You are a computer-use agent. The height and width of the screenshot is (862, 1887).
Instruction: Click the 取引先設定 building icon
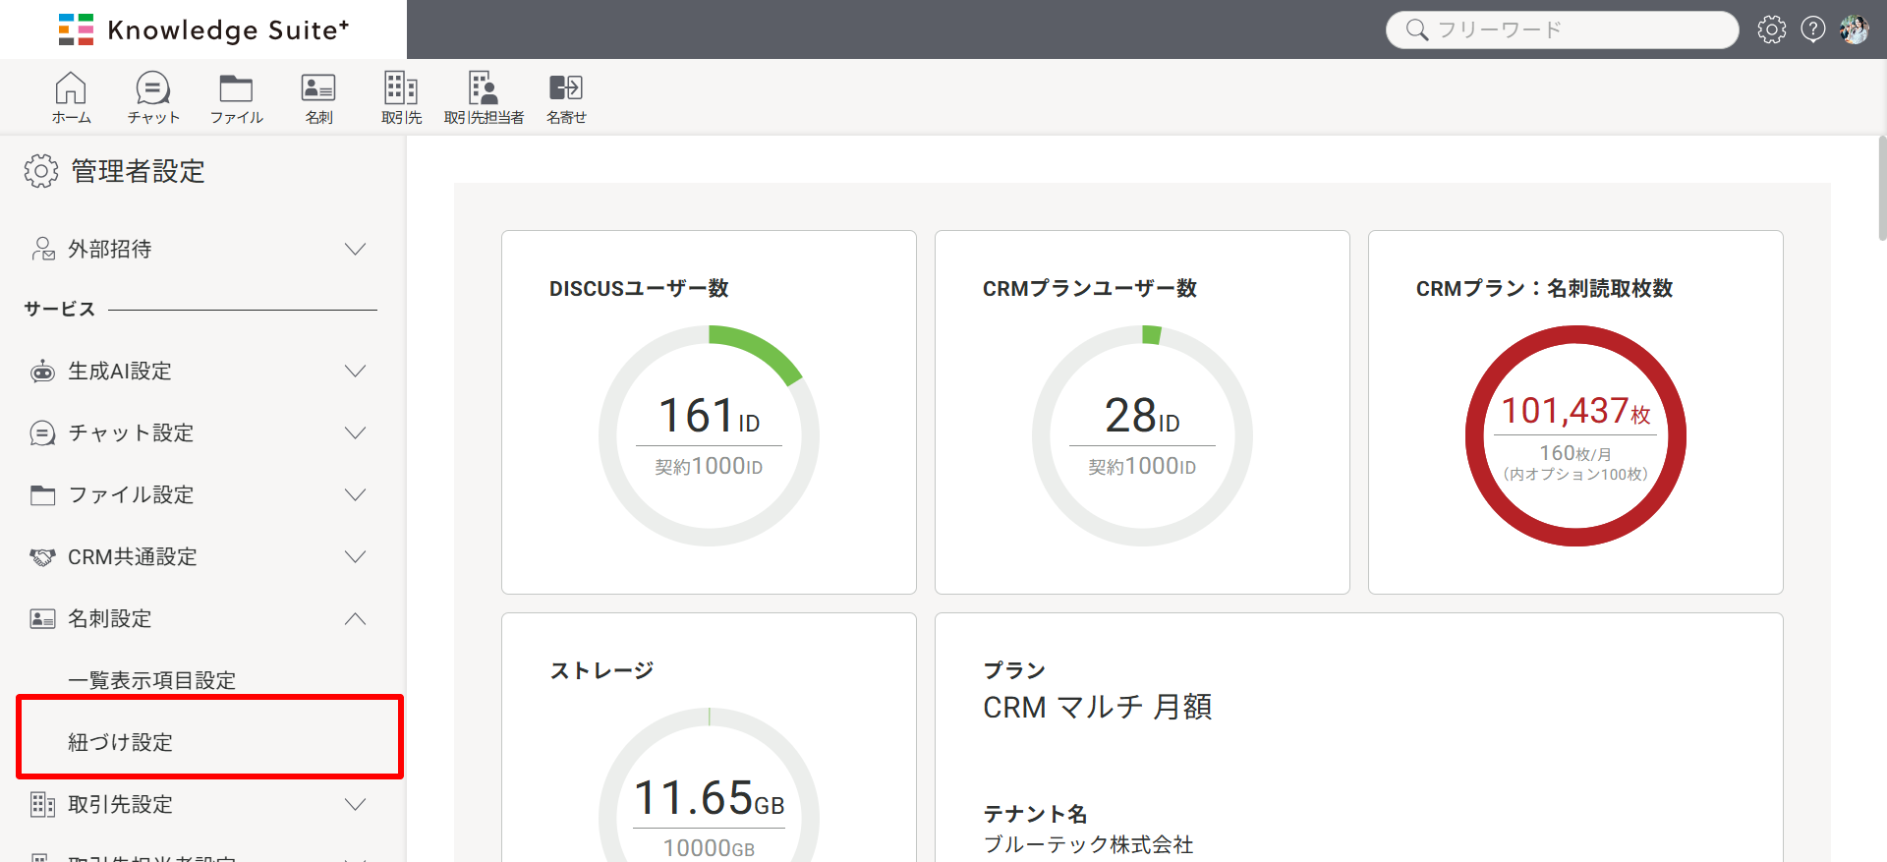click(42, 805)
